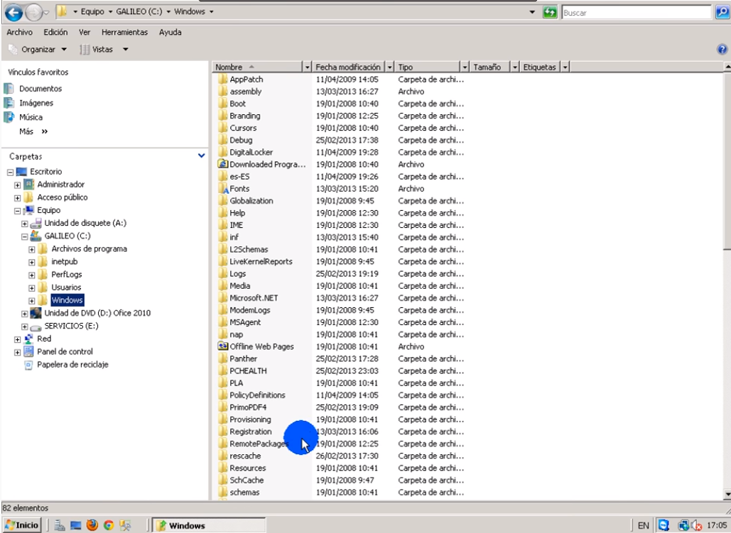
Task: Open Server Manager icon in quick launch
Action: [59, 525]
